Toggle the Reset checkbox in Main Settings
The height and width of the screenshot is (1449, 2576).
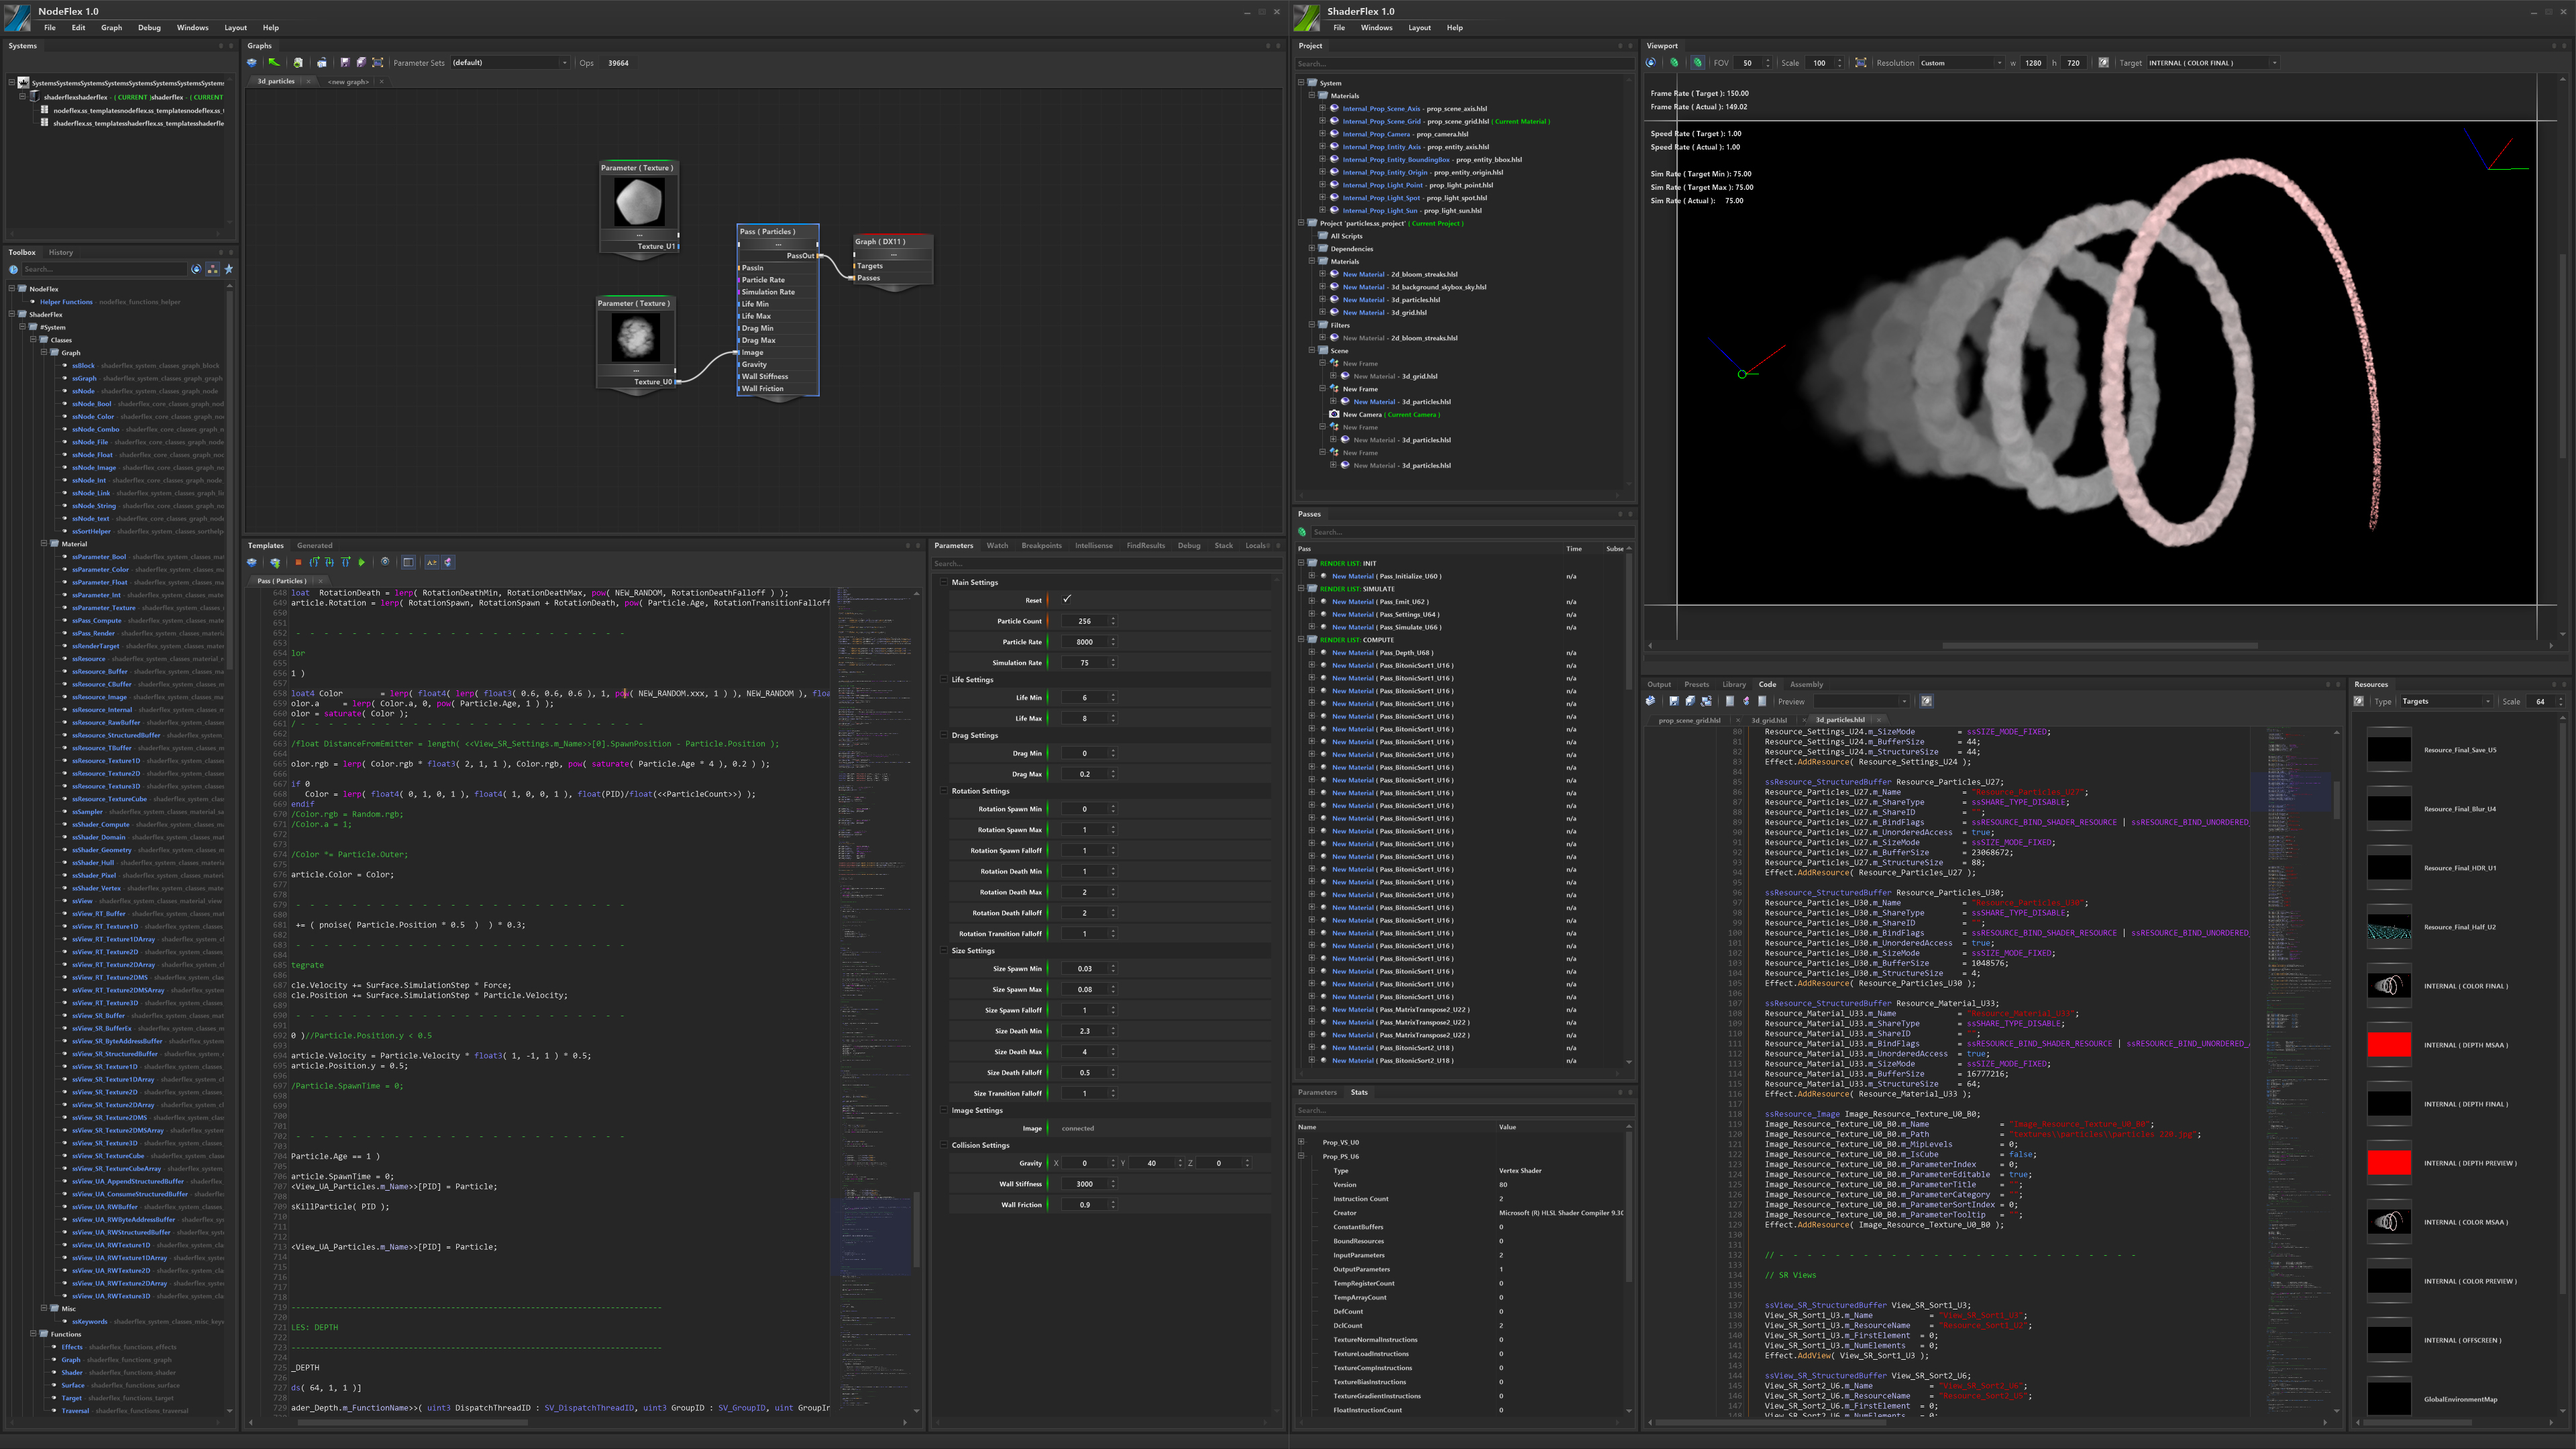(x=1066, y=600)
